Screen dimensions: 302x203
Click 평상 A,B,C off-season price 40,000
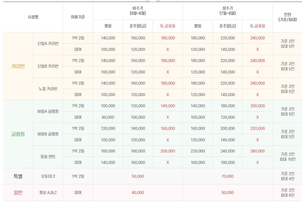[138, 192]
